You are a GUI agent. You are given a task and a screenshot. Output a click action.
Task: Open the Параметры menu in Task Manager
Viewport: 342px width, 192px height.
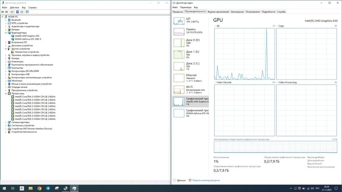(186, 8)
